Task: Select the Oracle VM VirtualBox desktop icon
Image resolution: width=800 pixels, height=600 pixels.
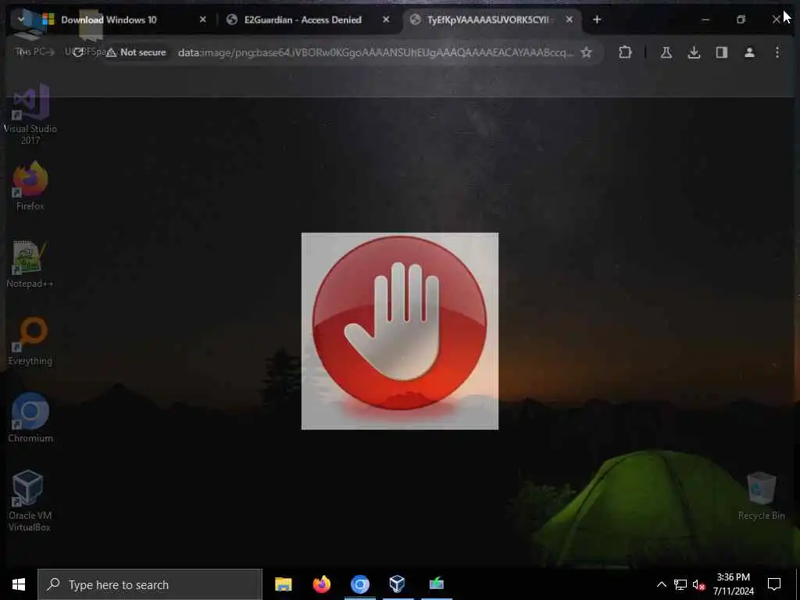Action: click(29, 501)
